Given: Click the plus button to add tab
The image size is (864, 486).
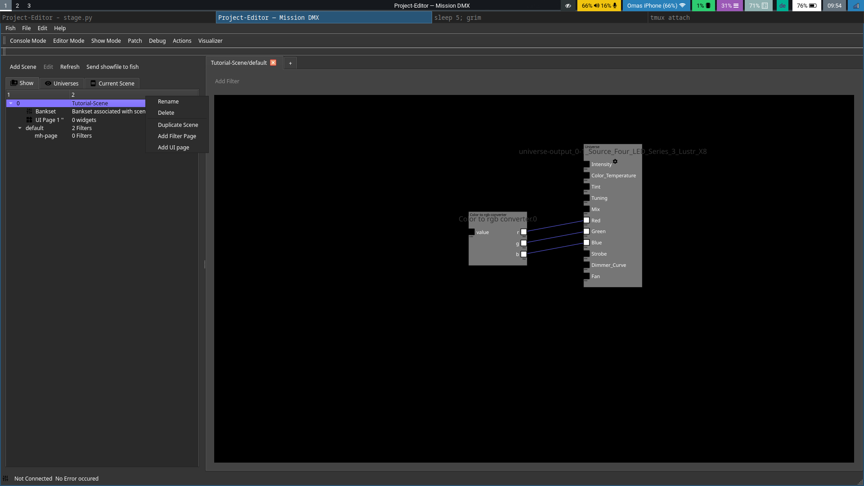Looking at the screenshot, I should click(x=290, y=63).
